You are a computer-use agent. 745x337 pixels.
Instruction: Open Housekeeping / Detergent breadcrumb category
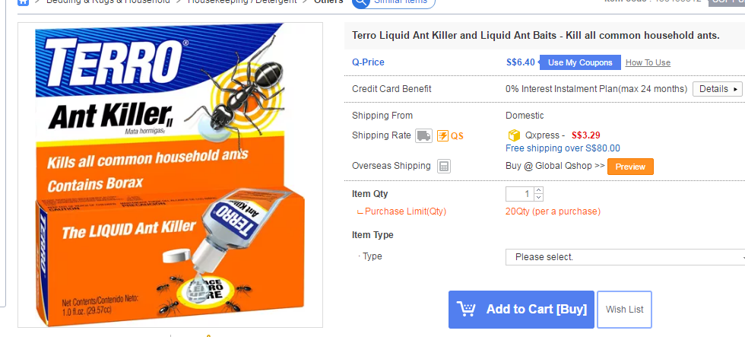tap(243, 2)
